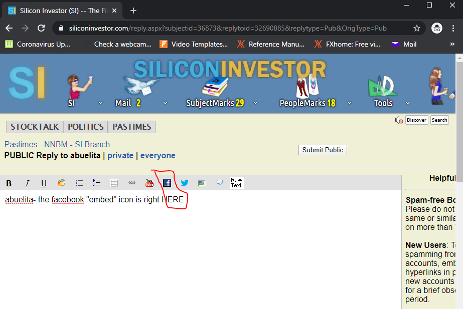Expand the PeopleMarks dropdown arrow
Viewport: 463px width, 309px height.
349,103
